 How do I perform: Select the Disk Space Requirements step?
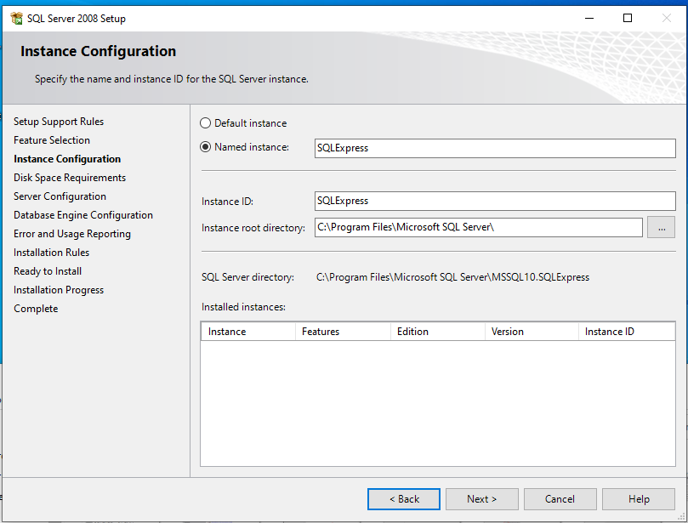pyautogui.click(x=70, y=178)
